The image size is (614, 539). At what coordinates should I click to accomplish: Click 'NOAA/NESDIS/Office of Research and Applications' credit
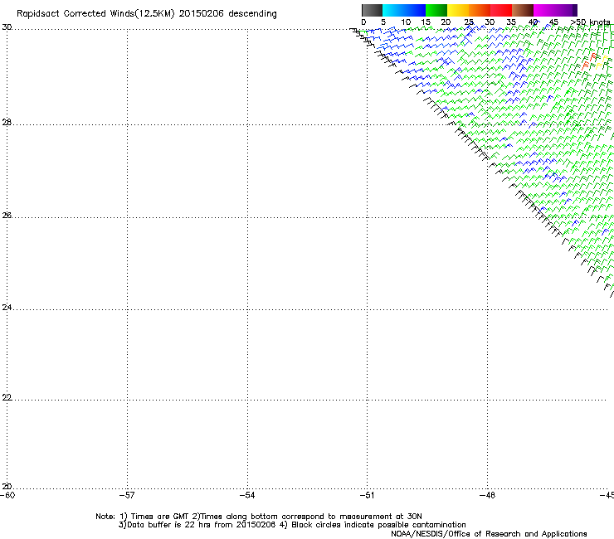point(489,534)
